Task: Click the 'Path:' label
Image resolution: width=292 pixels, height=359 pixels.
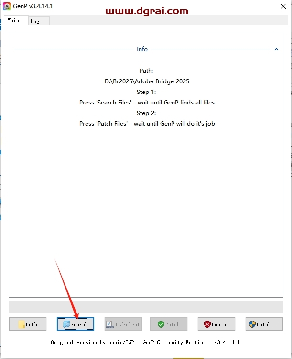Action: 146,71
